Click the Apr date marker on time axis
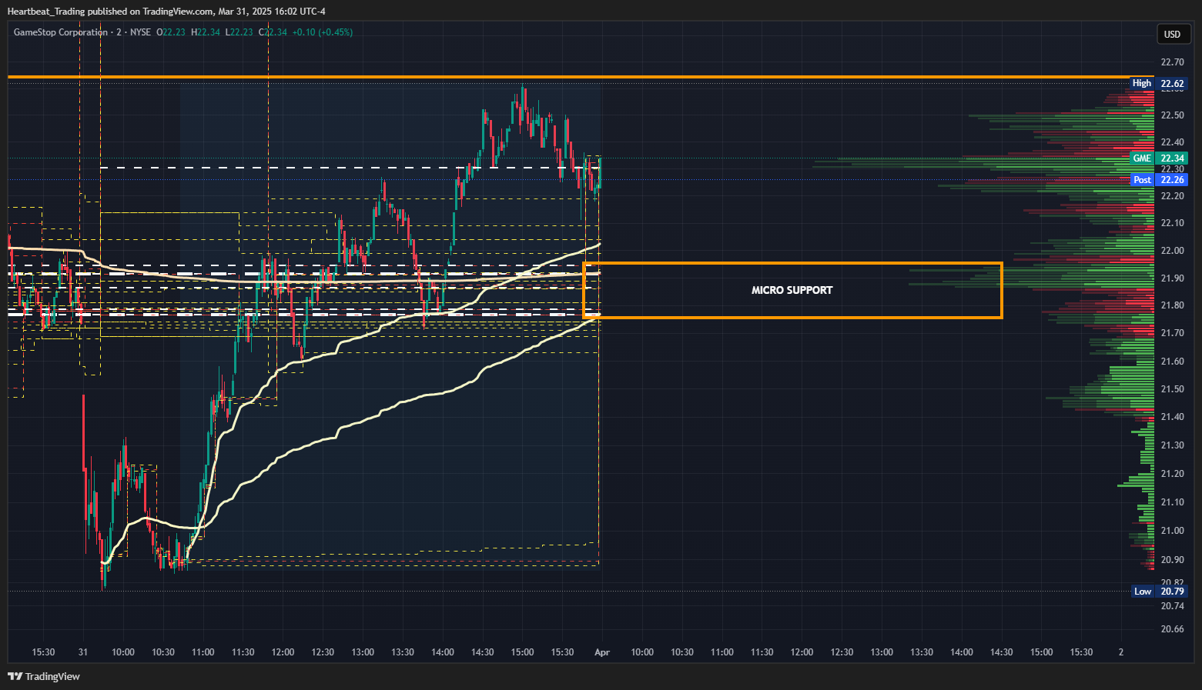Image resolution: width=1202 pixels, height=690 pixels. click(x=602, y=652)
